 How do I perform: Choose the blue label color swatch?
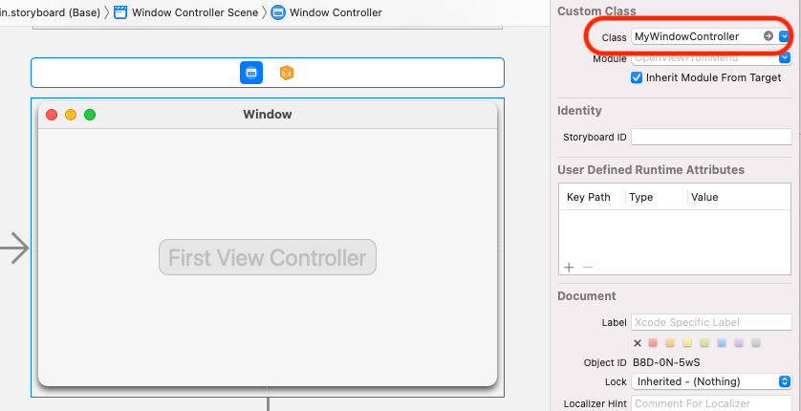[x=722, y=343]
